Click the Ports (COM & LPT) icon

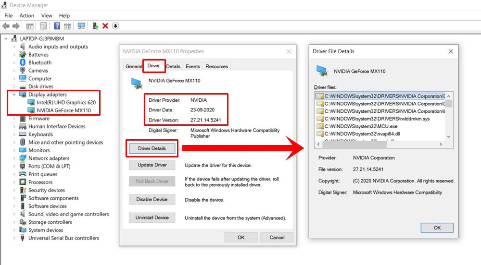coord(23,166)
